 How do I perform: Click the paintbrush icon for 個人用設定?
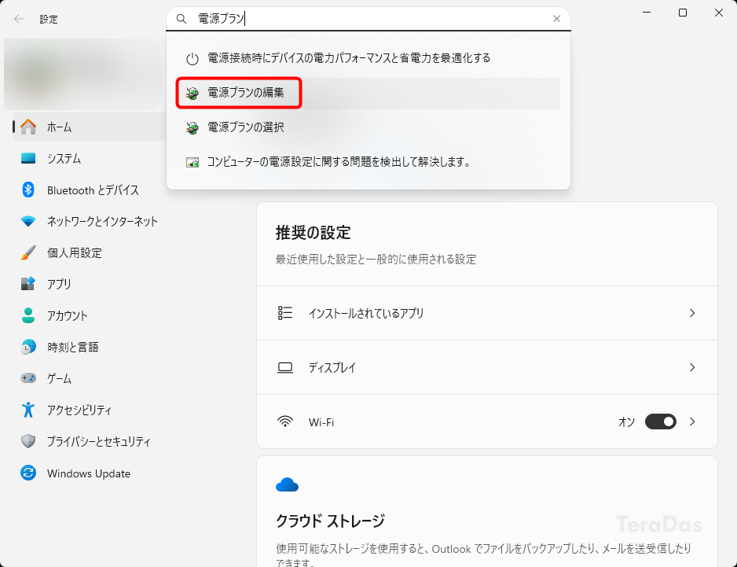28,252
